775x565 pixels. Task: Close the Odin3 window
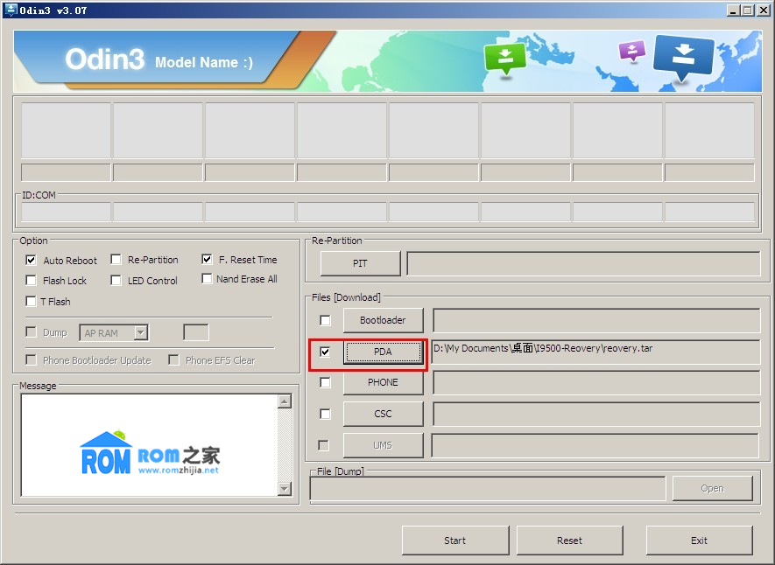764,10
